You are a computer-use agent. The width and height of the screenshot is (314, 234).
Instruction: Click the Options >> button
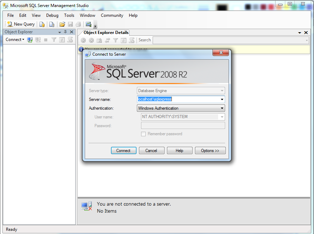pyautogui.click(x=210, y=151)
